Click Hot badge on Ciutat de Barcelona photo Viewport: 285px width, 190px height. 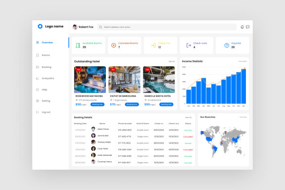[113, 70]
